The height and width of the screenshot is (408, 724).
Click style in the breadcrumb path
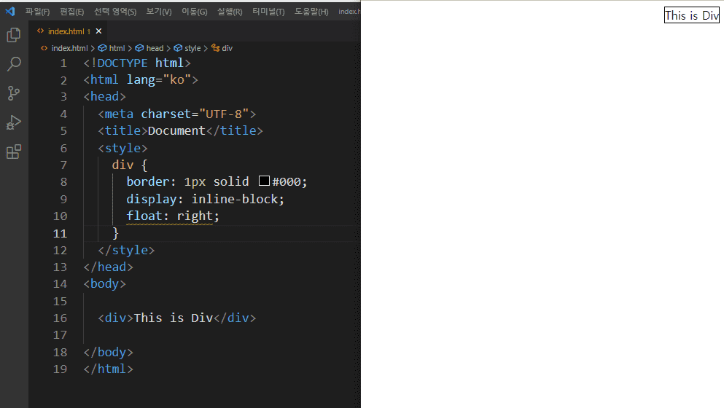tap(192, 48)
